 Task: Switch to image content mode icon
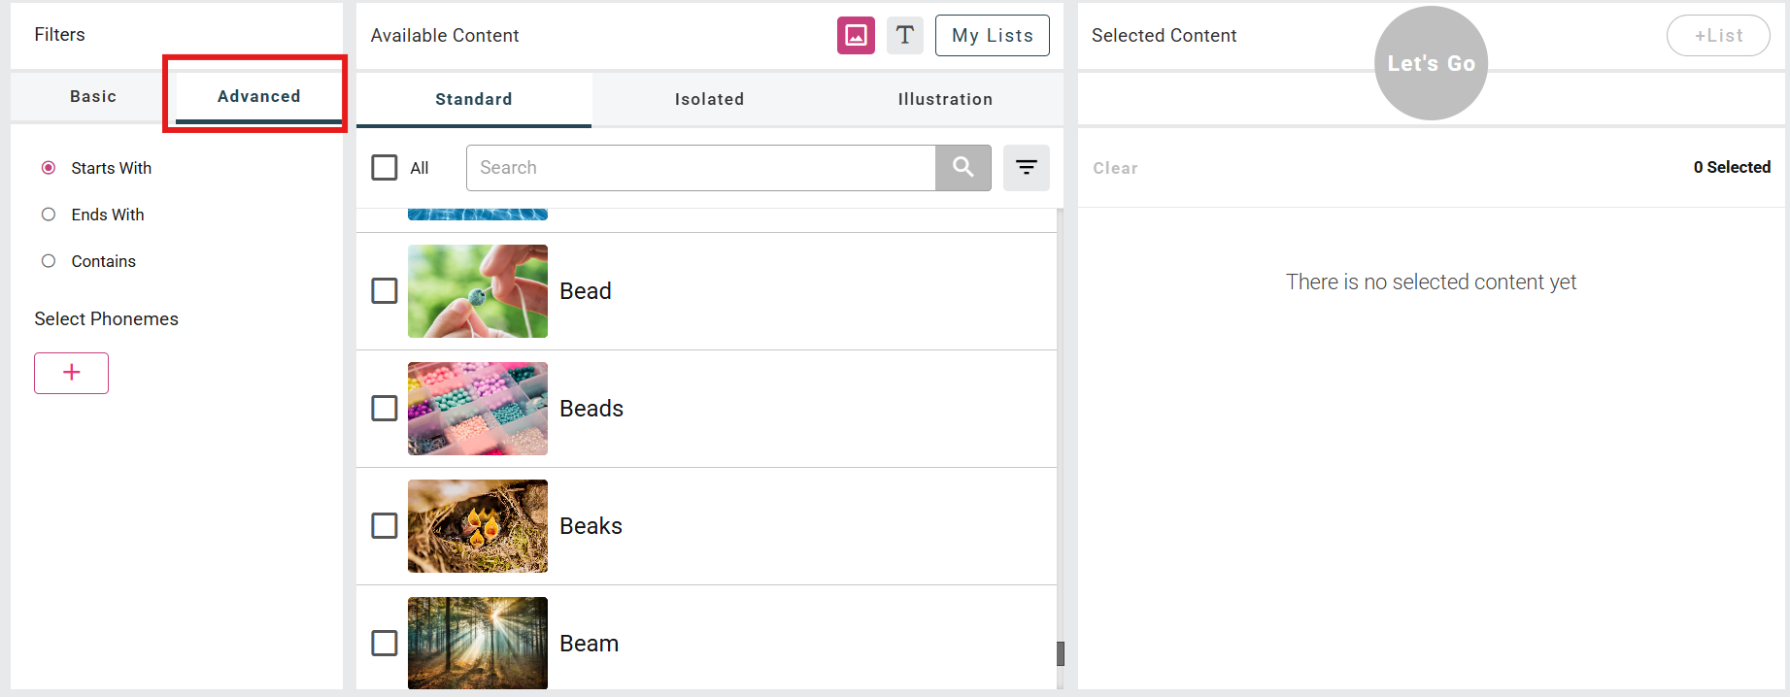(856, 36)
